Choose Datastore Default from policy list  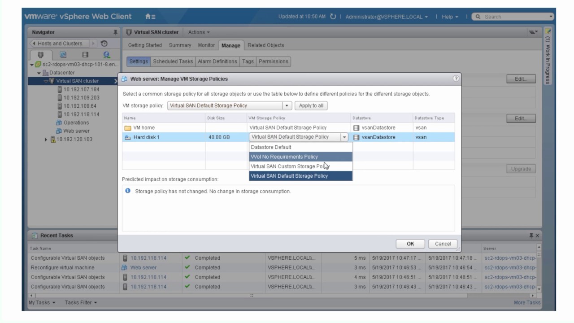click(300, 147)
